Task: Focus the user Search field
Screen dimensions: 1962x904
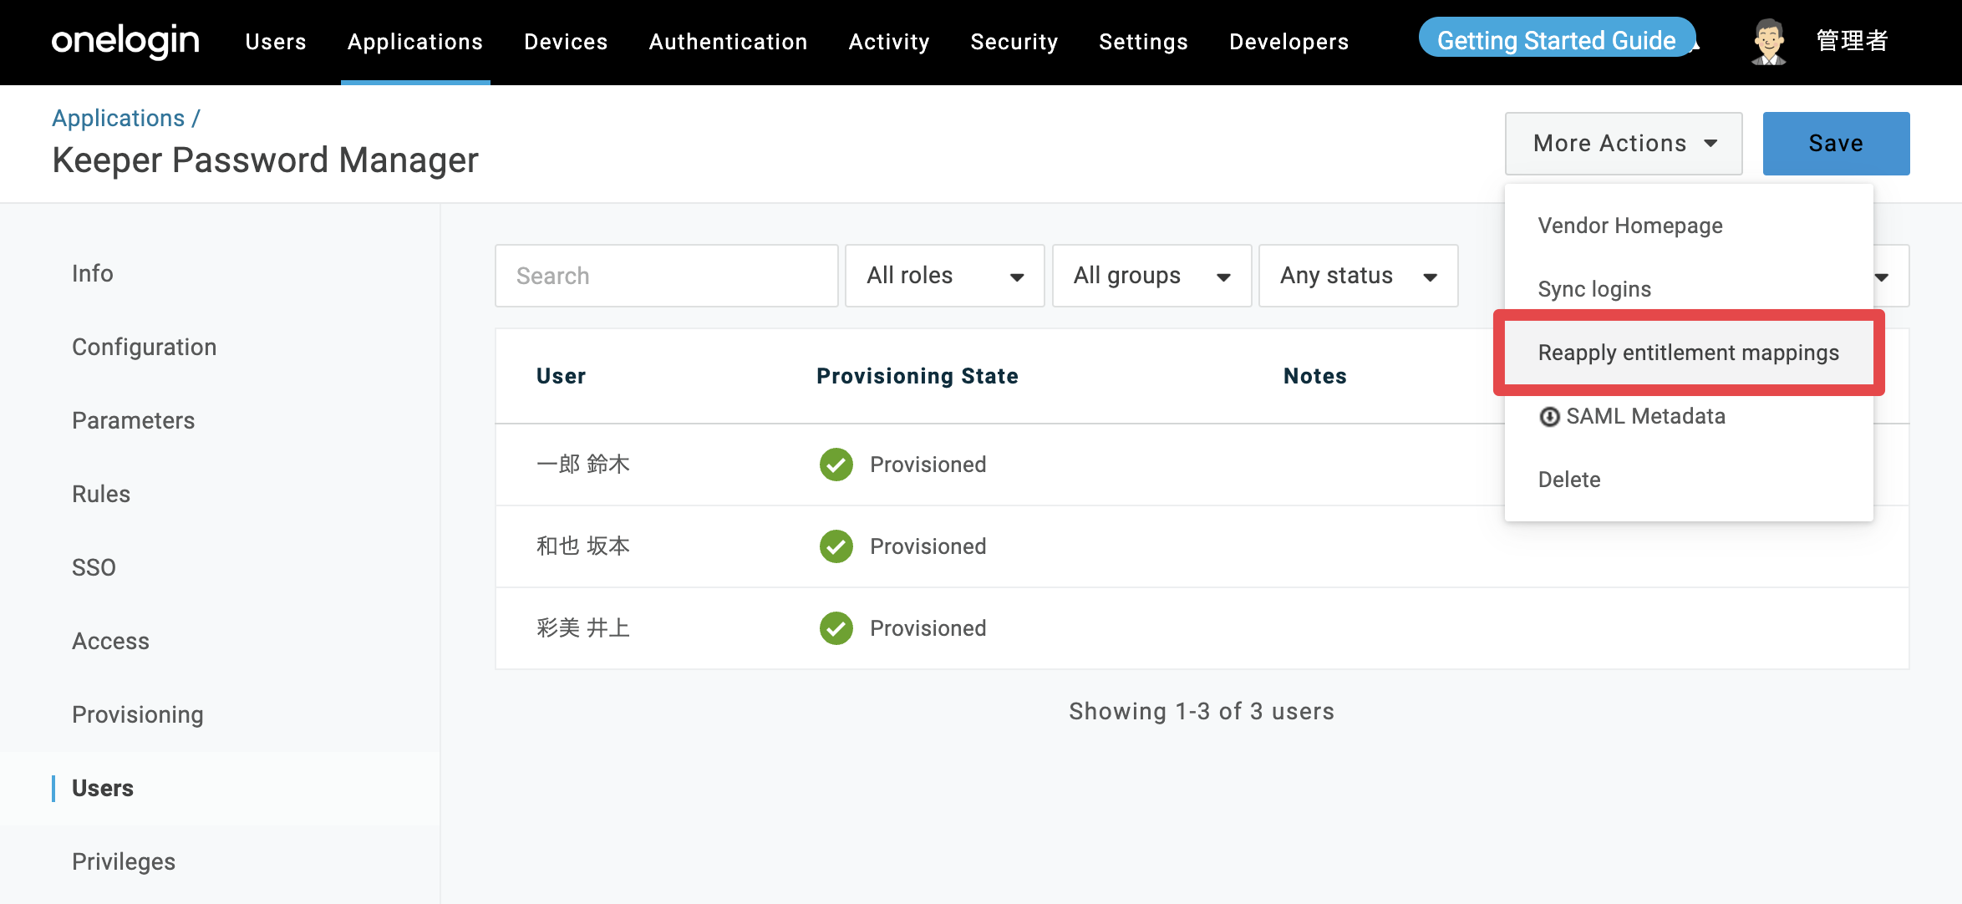Action: pyautogui.click(x=666, y=276)
